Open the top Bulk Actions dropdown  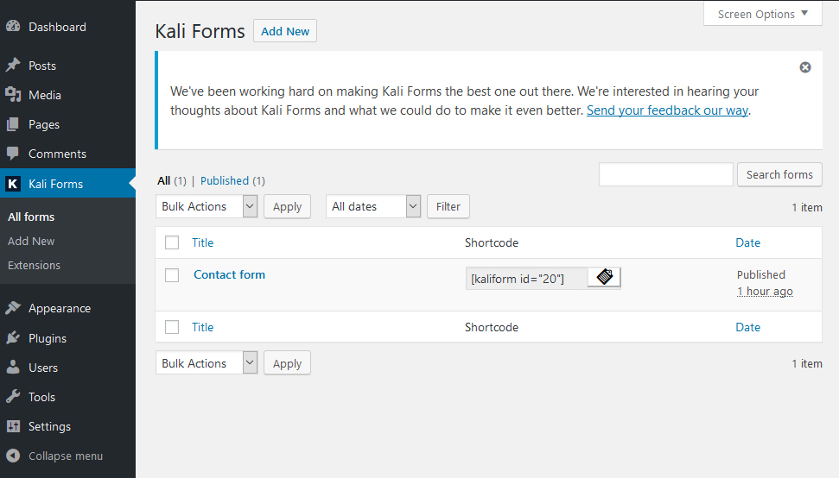(207, 206)
